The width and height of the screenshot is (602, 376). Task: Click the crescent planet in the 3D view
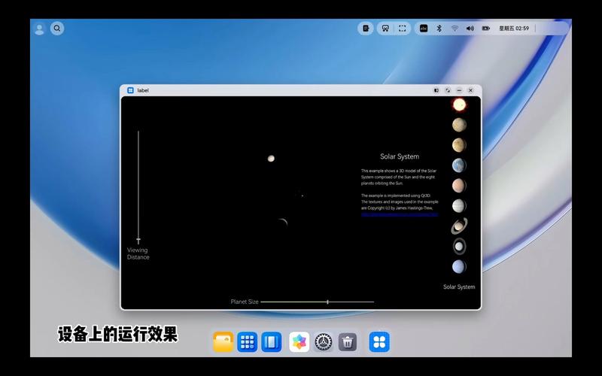point(283,223)
